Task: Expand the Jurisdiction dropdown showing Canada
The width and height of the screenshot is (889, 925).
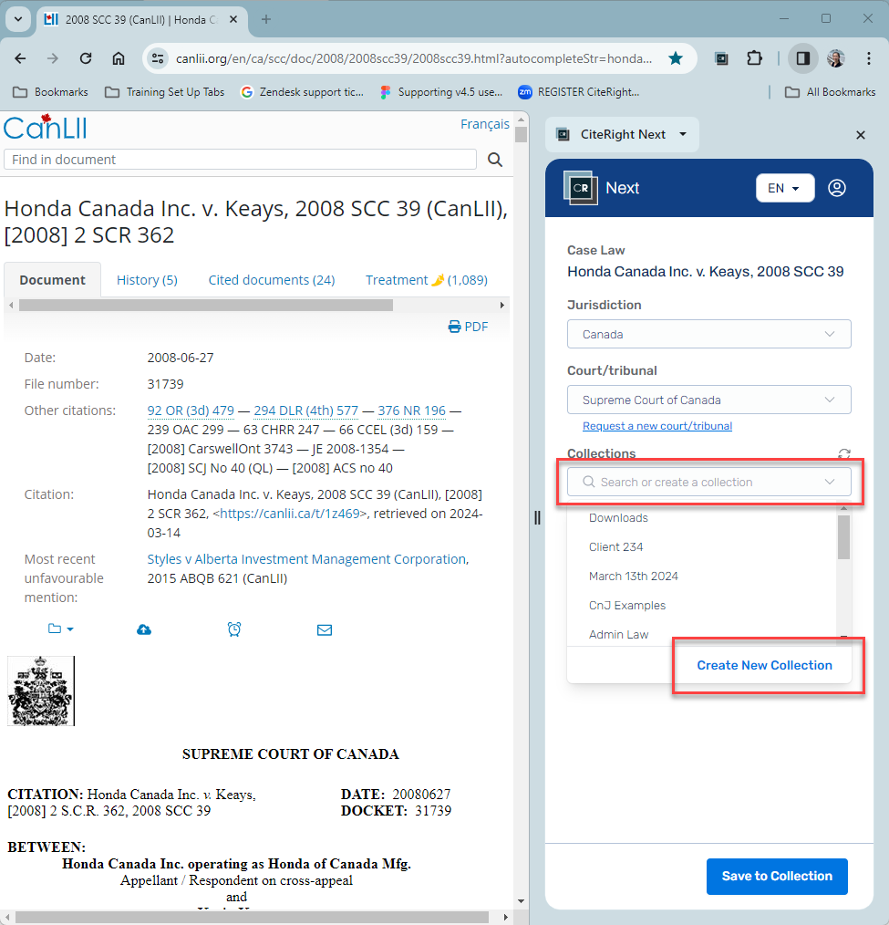Action: 708,335
